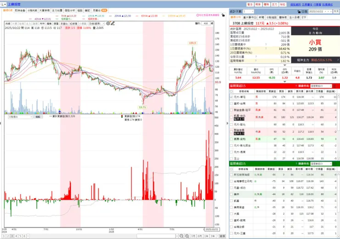This screenshot has height=239, width=340.
Task: Click the zoom in magnifier icon
Action: pyautogui.click(x=187, y=236)
